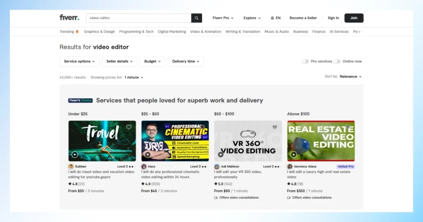Click seller name Veronica Alana
Image resolution: width=423 pixels, height=222 pixels.
pos(305,167)
